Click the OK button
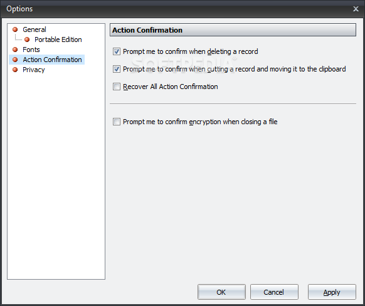 [x=221, y=292]
